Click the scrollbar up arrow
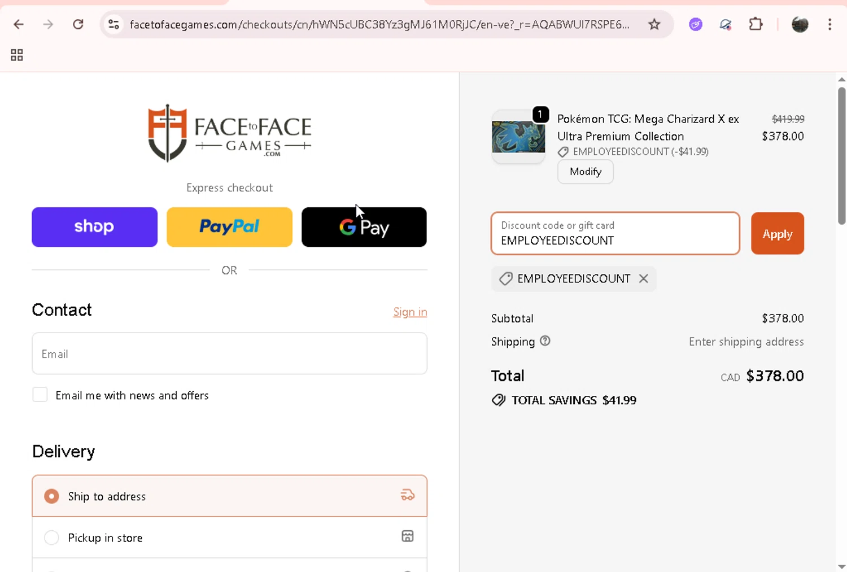The height and width of the screenshot is (572, 847). [841, 79]
